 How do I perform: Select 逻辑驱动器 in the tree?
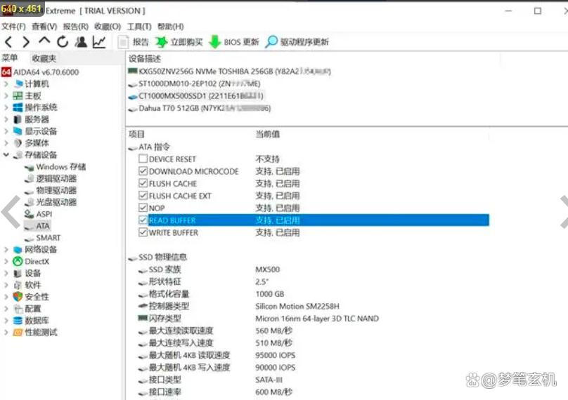pos(51,179)
